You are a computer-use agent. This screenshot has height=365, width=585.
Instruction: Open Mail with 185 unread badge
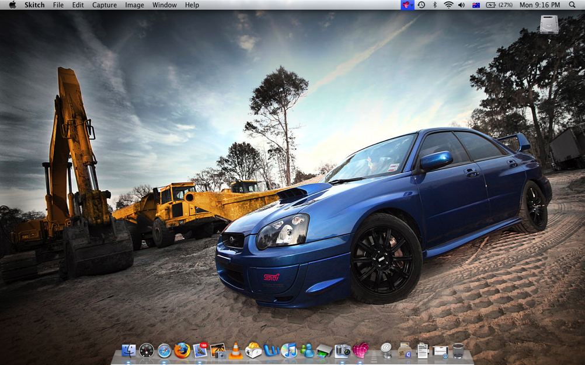click(200, 350)
